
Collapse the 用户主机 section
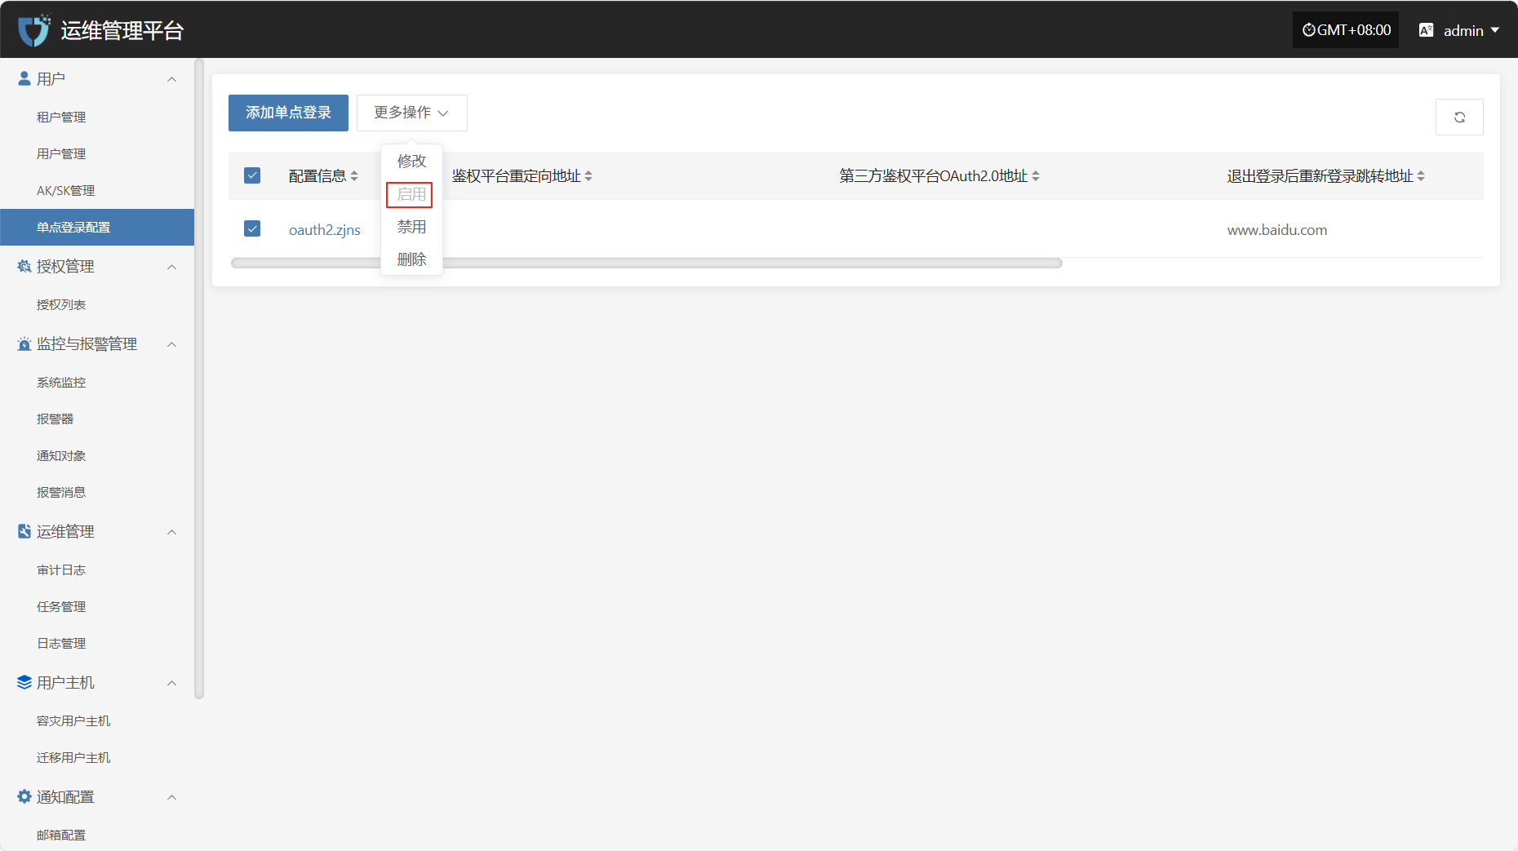coord(171,683)
